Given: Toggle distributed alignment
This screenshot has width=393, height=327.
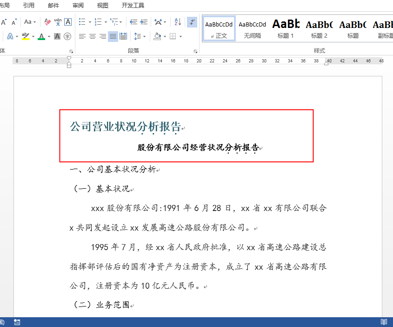Looking at the screenshot, I should click(x=123, y=36).
